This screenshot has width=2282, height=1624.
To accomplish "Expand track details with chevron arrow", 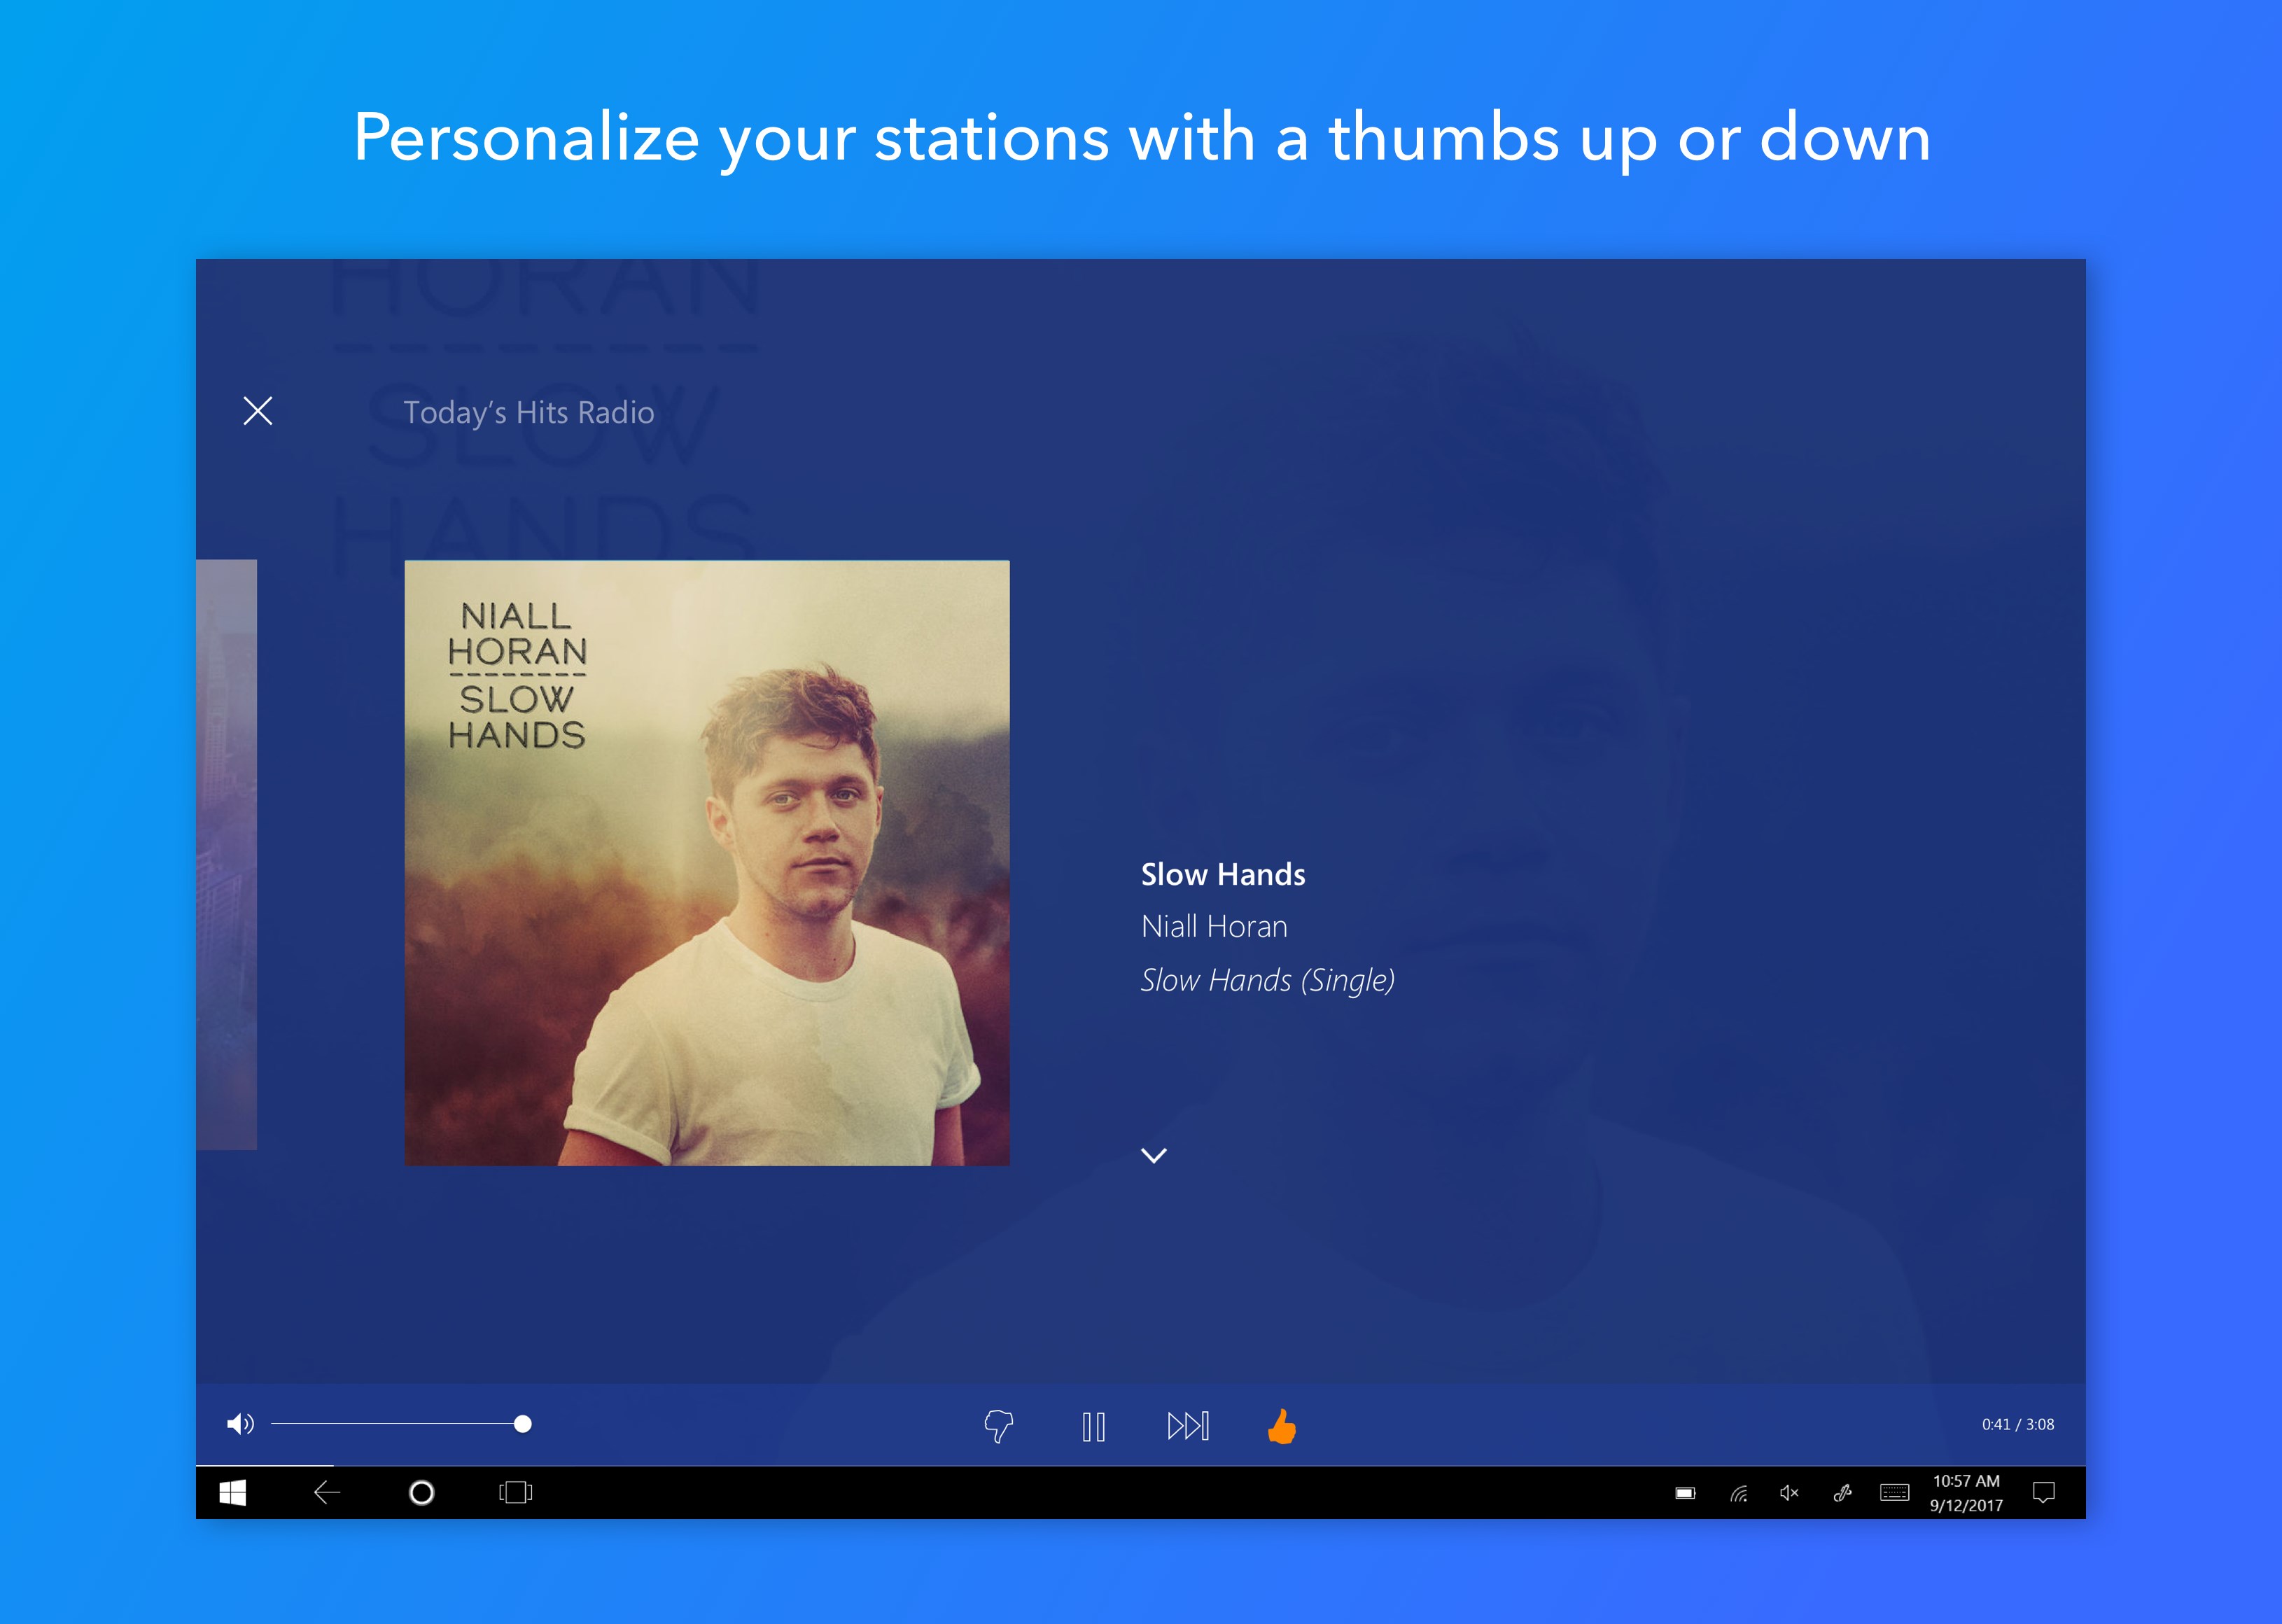I will tap(1154, 1156).
